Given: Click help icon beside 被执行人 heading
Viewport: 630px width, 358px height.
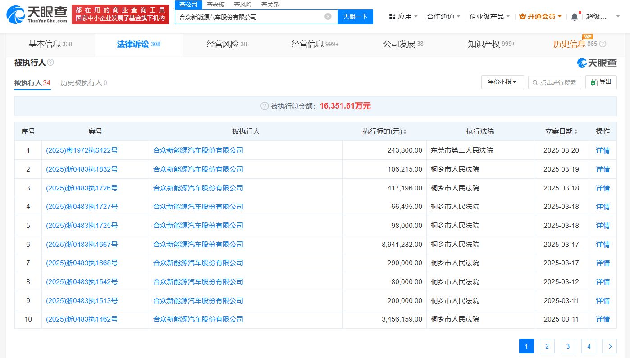Looking at the screenshot, I should (x=50, y=63).
